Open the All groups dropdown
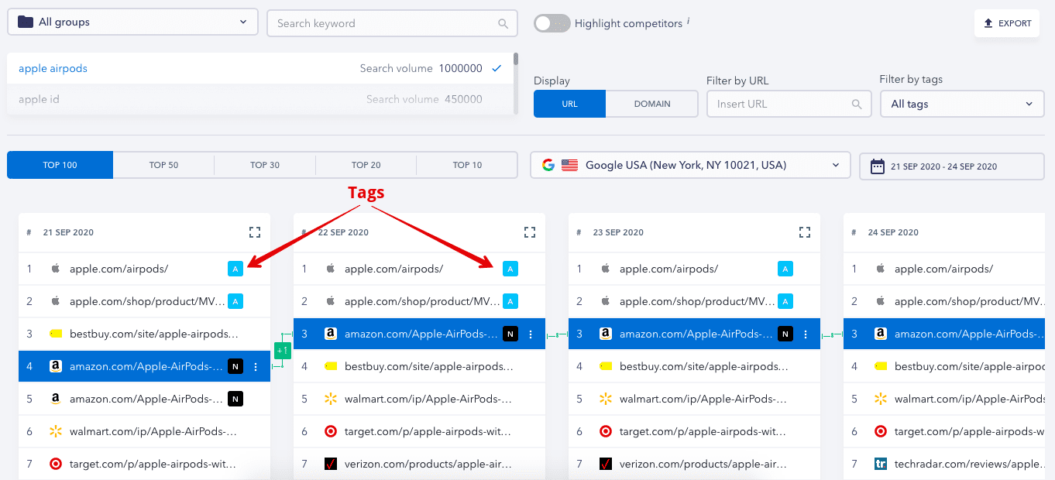The width and height of the screenshot is (1055, 480). 132,22
